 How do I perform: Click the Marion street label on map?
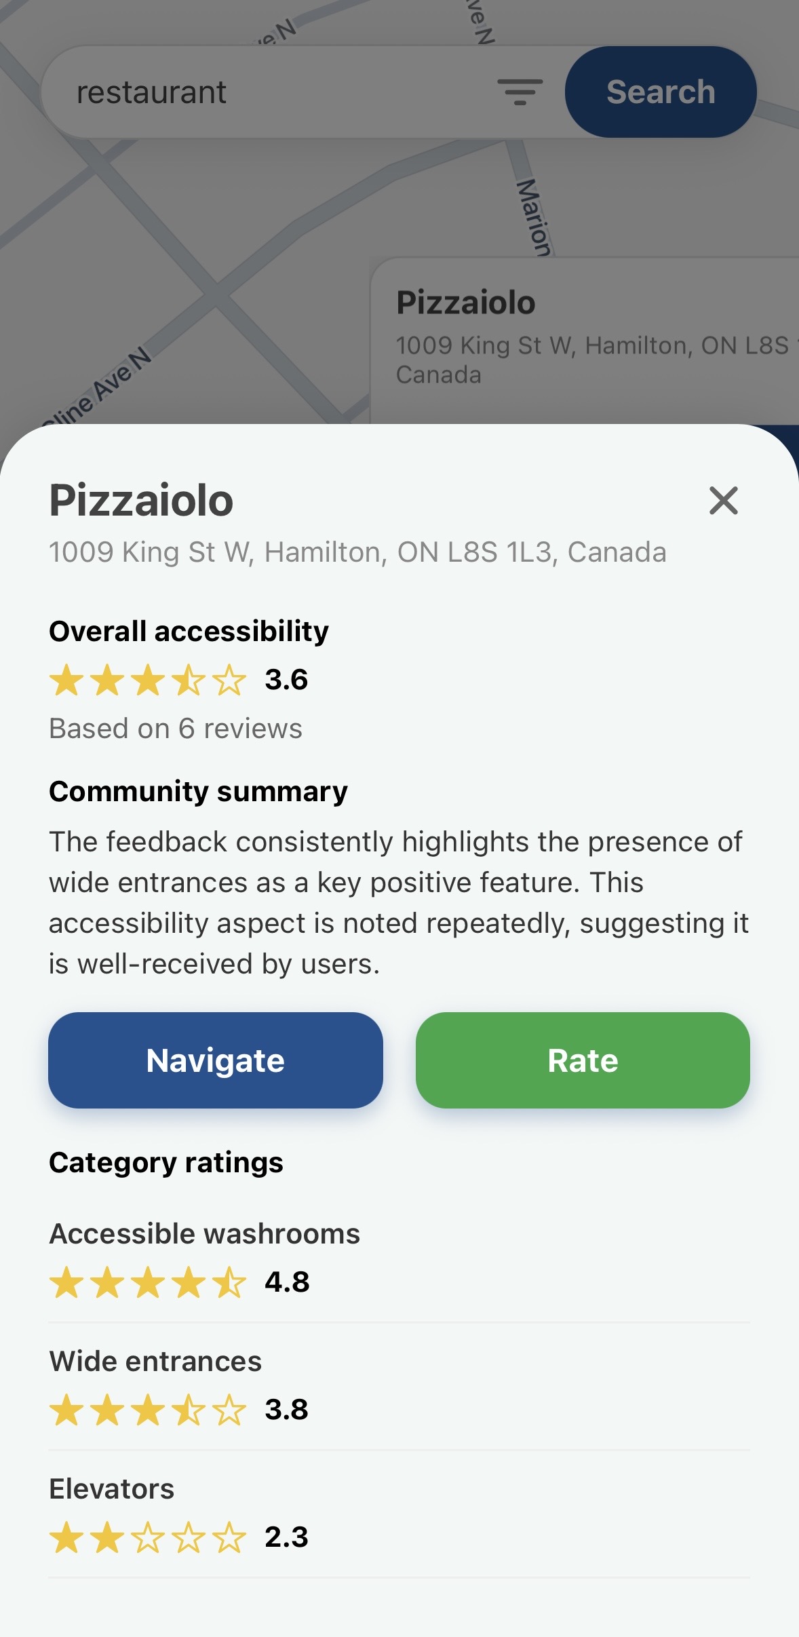coord(534,217)
